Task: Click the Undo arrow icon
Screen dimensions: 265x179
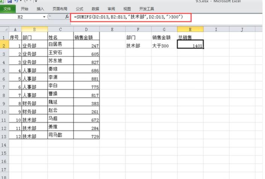Action: tap(17, 2)
